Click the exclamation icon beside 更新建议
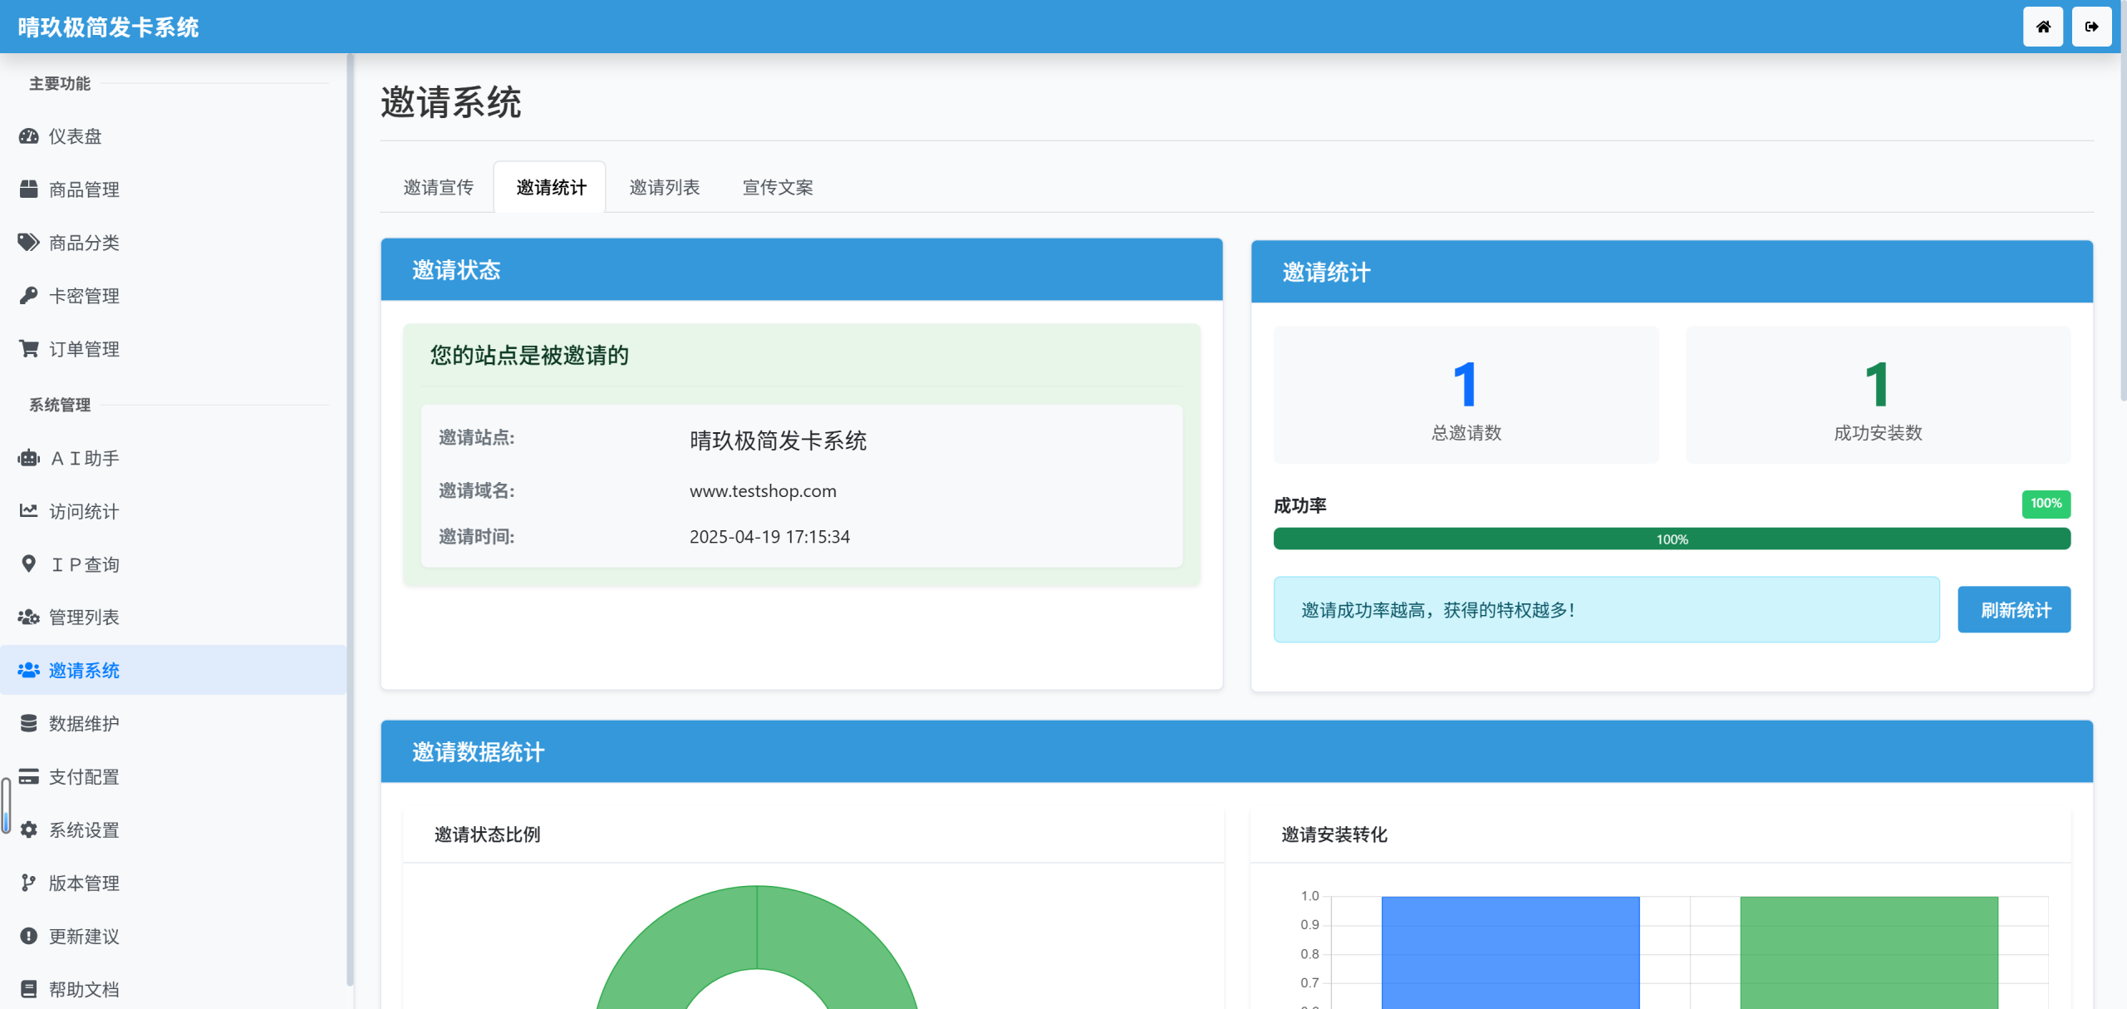Image resolution: width=2127 pixels, height=1009 pixels. 29,936
